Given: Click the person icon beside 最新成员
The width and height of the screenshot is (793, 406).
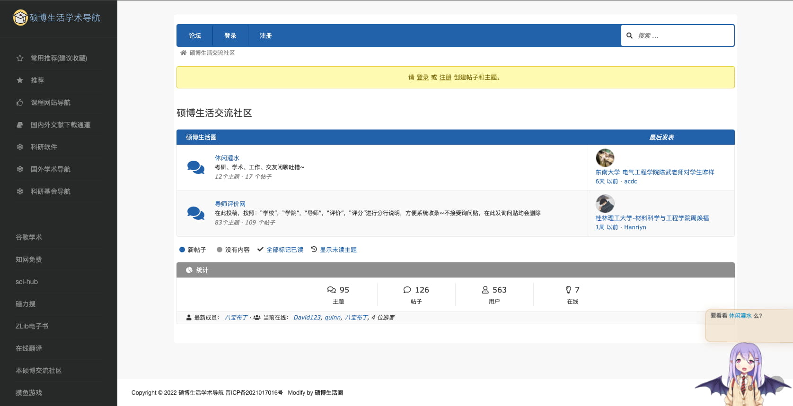Looking at the screenshot, I should point(189,318).
